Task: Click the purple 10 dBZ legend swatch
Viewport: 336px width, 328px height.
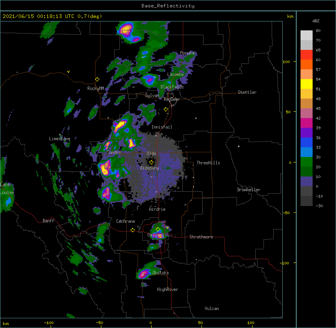Action: 306,182
